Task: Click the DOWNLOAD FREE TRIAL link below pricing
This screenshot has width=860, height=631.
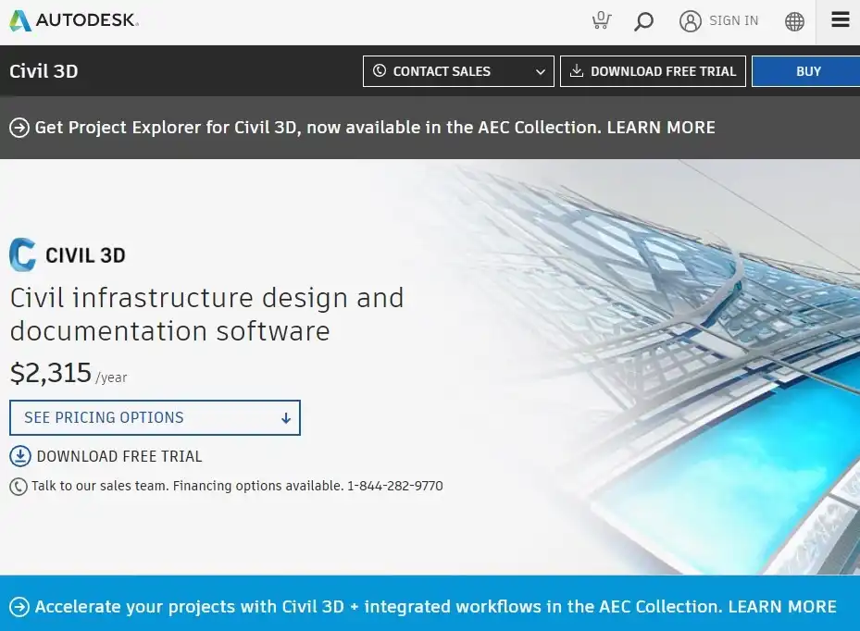Action: (x=119, y=456)
